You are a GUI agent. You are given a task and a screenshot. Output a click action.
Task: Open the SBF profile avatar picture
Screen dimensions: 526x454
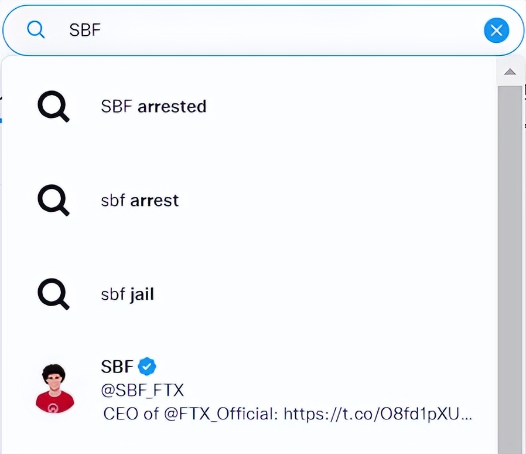click(55, 388)
